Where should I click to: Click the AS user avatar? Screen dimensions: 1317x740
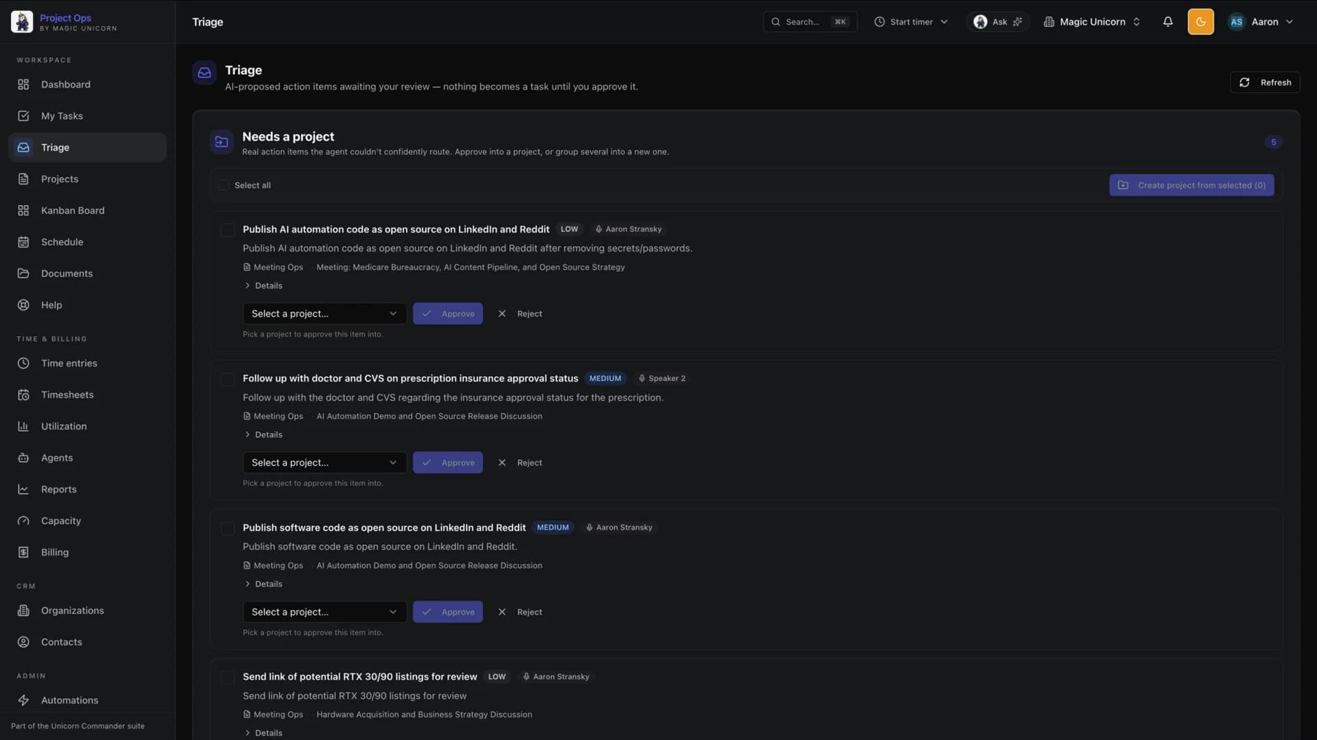pyautogui.click(x=1236, y=22)
